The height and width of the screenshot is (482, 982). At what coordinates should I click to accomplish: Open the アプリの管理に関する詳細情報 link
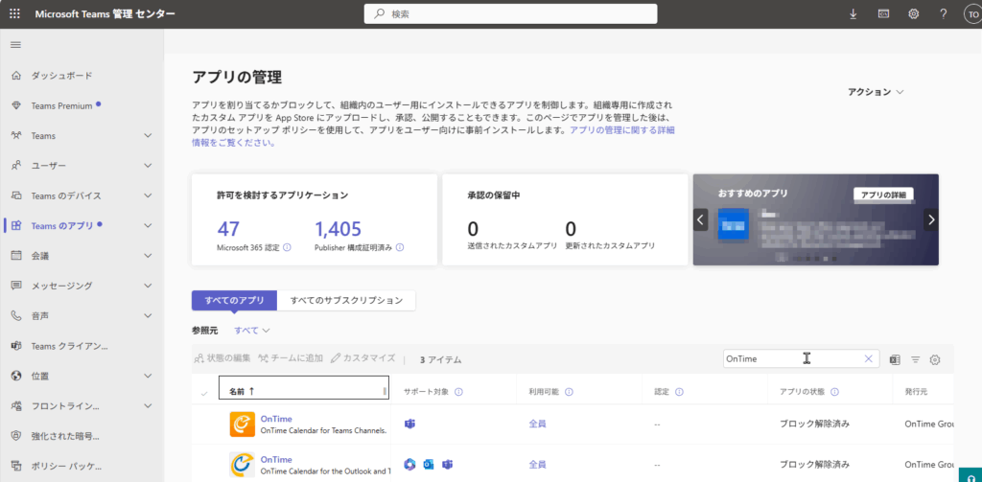click(621, 129)
